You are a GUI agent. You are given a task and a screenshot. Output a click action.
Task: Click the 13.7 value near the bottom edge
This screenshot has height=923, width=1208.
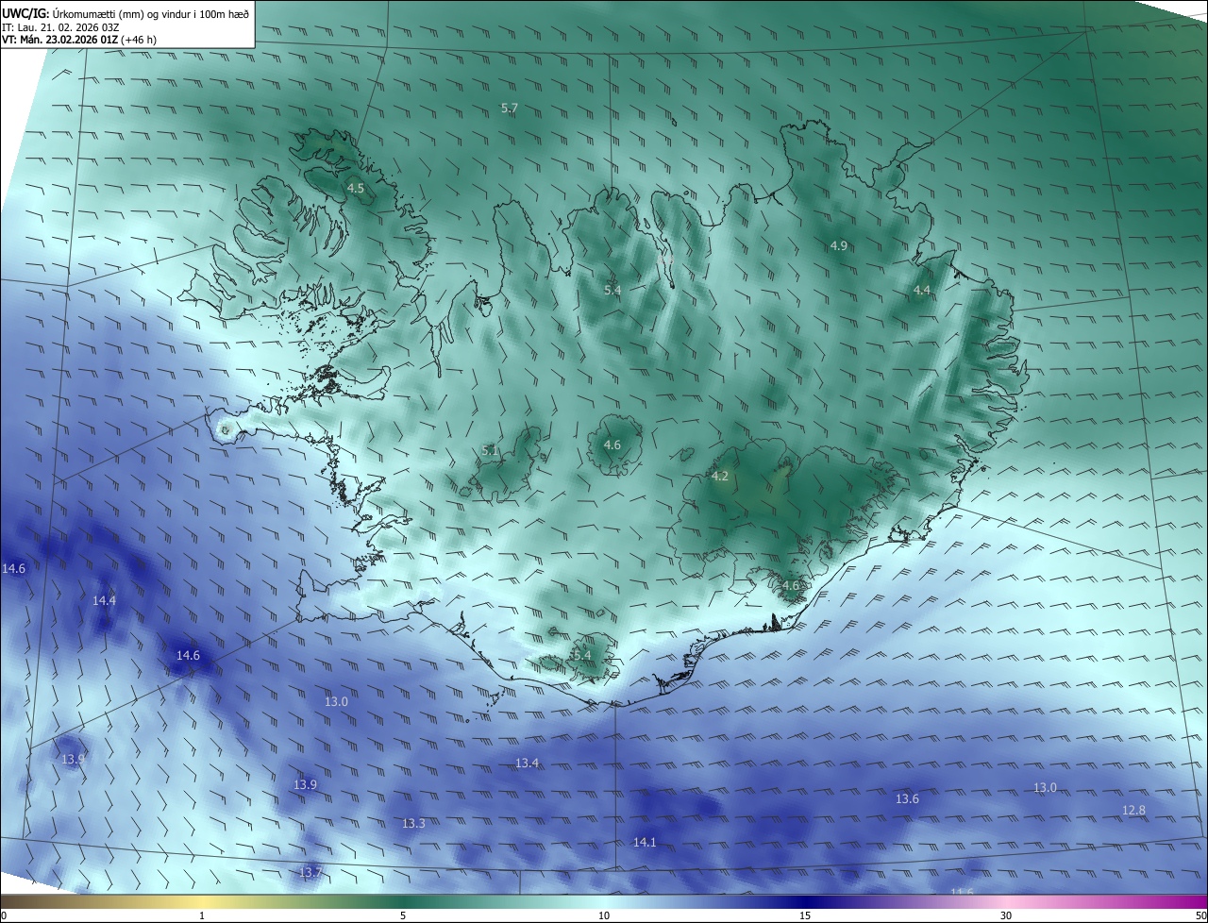[x=310, y=873]
